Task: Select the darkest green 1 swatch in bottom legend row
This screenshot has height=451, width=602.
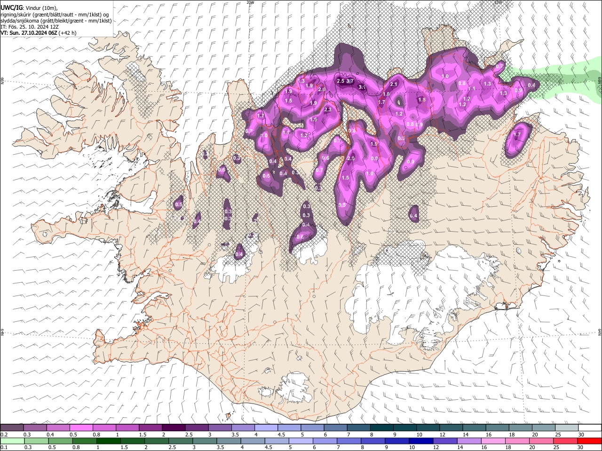Action: click(x=108, y=441)
